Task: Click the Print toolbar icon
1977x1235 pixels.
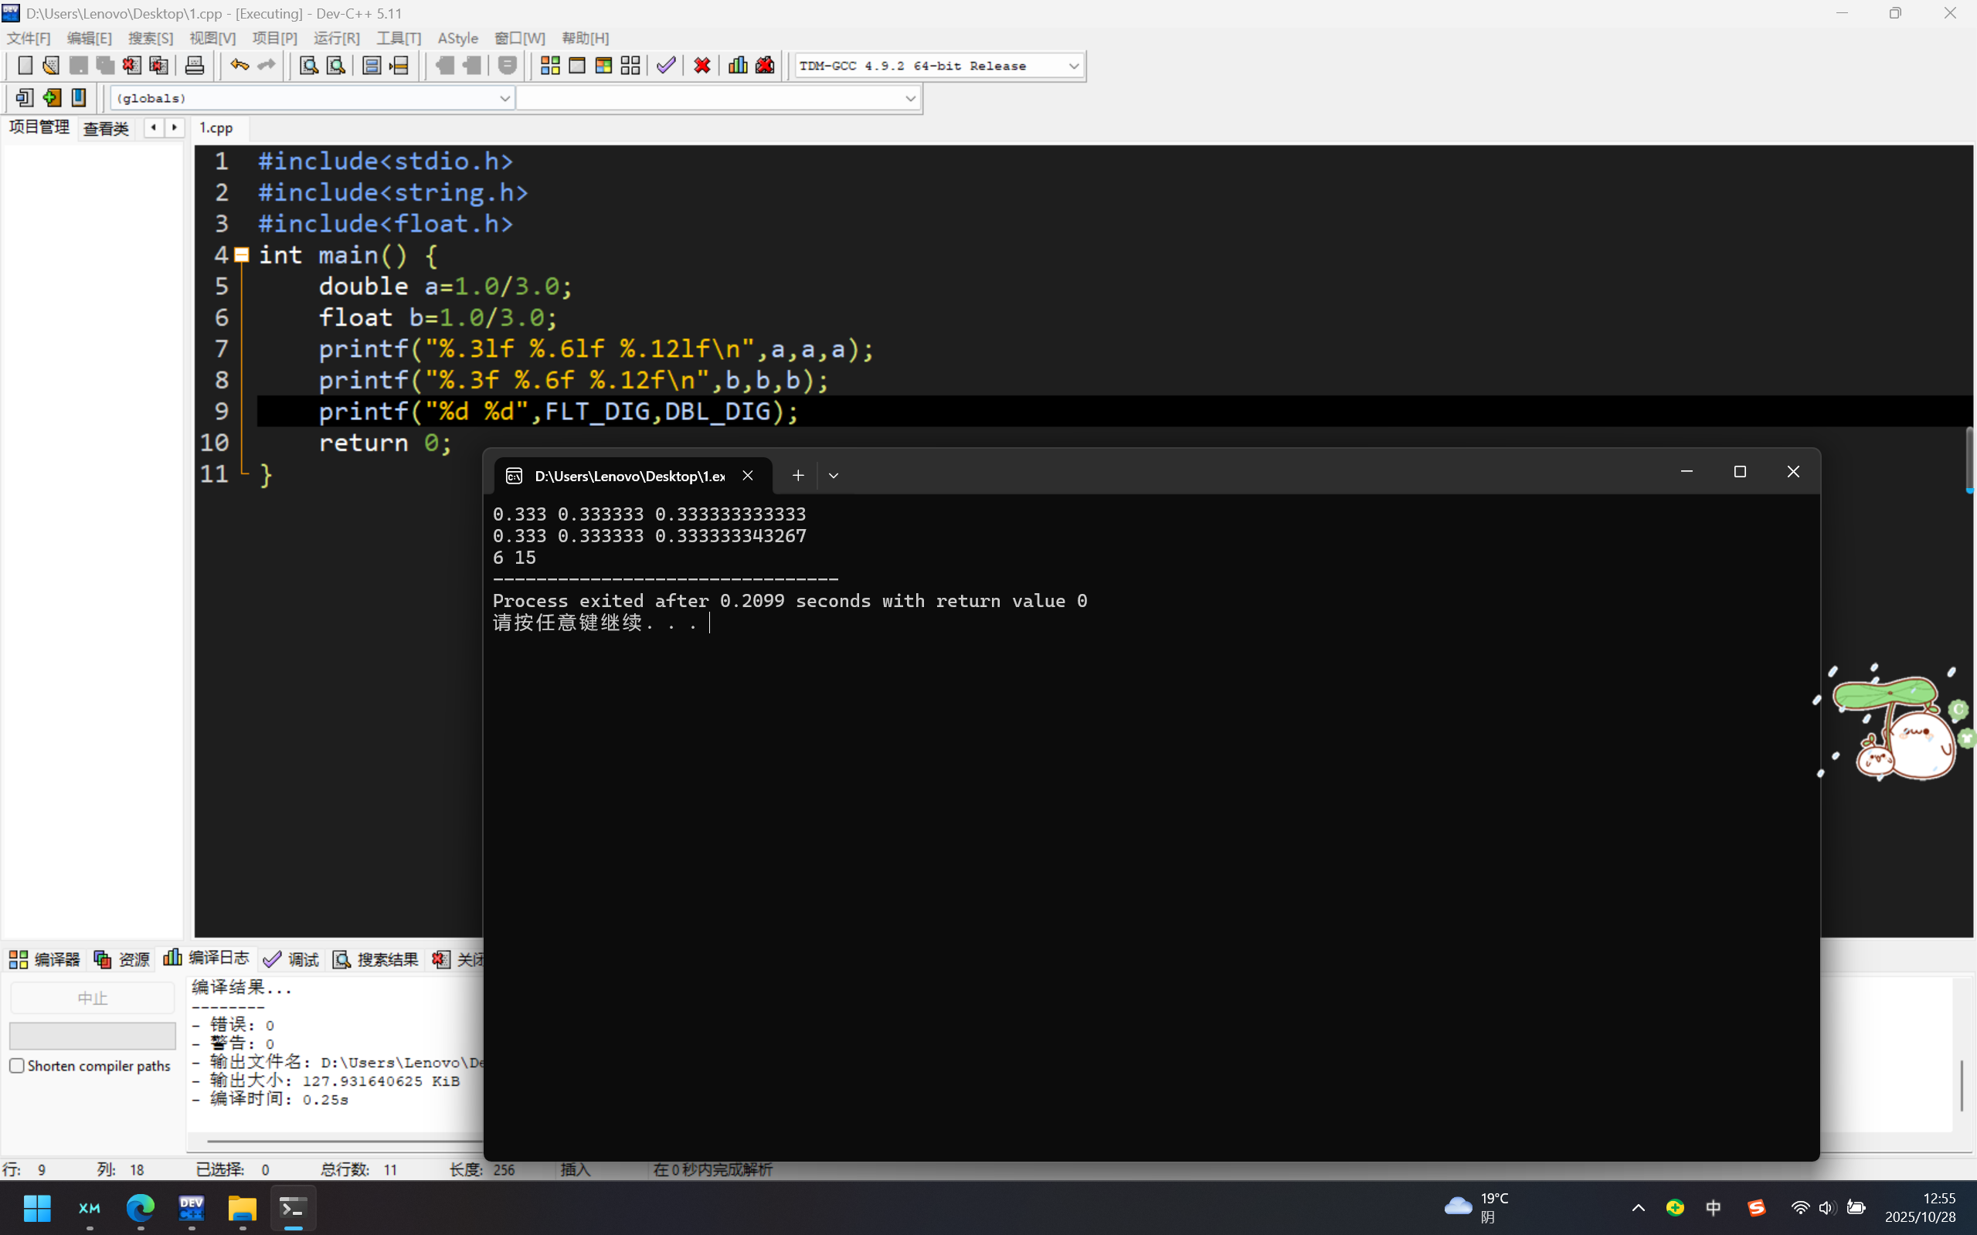Action: [195, 66]
